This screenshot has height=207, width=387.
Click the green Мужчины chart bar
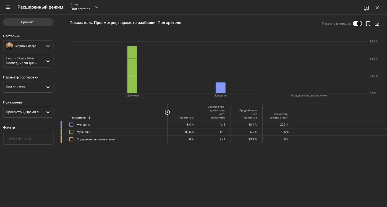click(x=132, y=70)
